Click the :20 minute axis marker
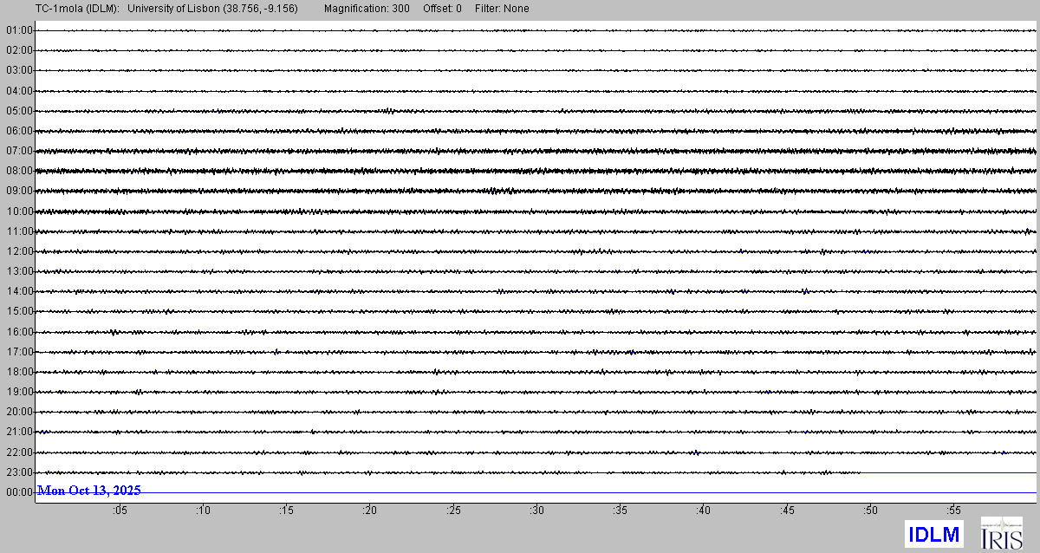Screen dimensions: 1040x553 369,511
